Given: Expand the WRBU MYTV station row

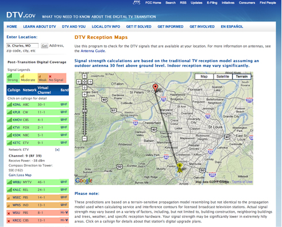Looking at the screenshot, I should tap(37, 182).
